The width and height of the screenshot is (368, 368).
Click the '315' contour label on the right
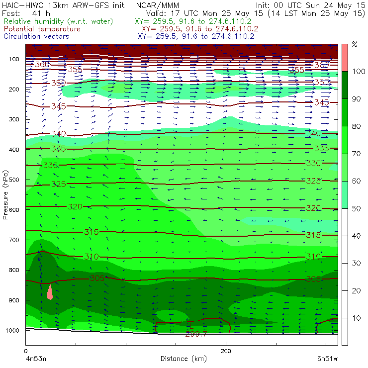coord(313,235)
